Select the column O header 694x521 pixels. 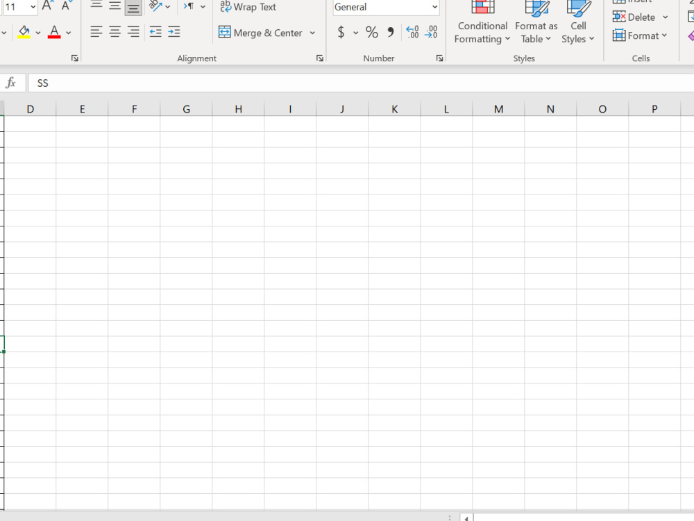[602, 109]
